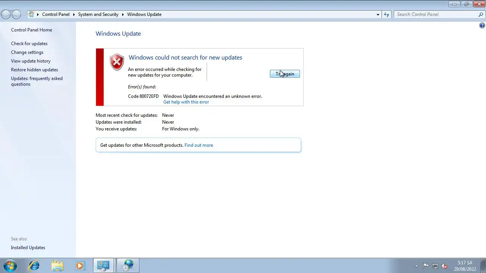Restore down the Control Panel window
The height and width of the screenshot is (273, 486).
click(x=467, y=4)
